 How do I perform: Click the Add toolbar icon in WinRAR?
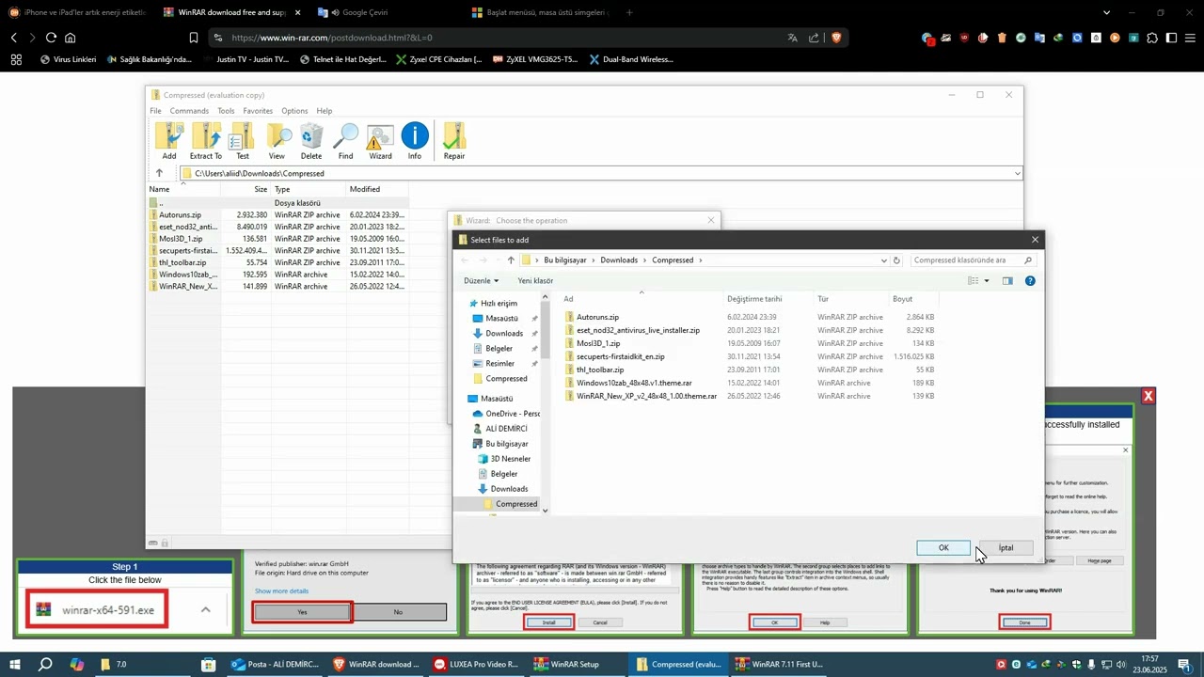(169, 141)
